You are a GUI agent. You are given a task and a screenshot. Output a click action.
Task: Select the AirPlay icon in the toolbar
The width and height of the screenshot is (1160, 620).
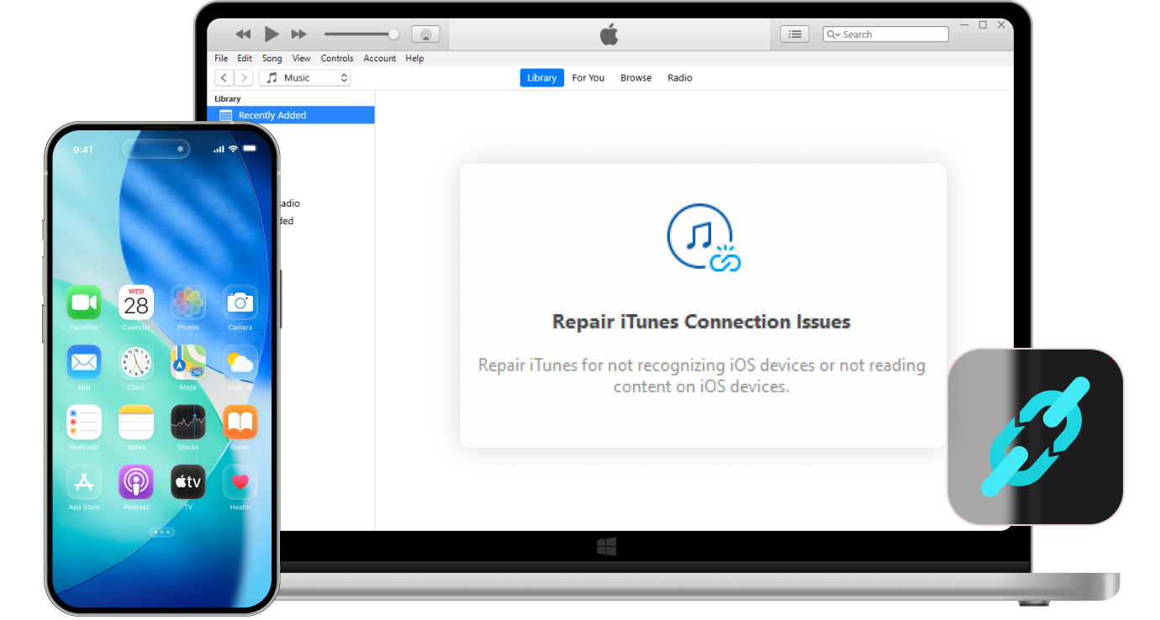point(425,34)
